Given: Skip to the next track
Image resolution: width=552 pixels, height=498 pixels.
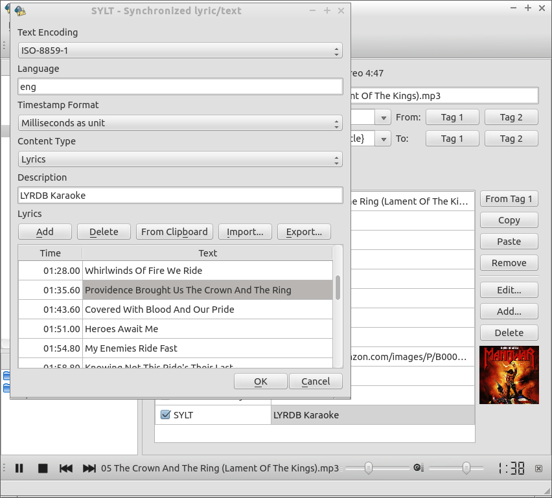Looking at the screenshot, I should point(89,468).
